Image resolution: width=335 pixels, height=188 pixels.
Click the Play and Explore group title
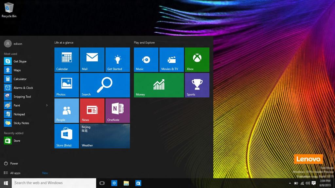click(x=144, y=43)
